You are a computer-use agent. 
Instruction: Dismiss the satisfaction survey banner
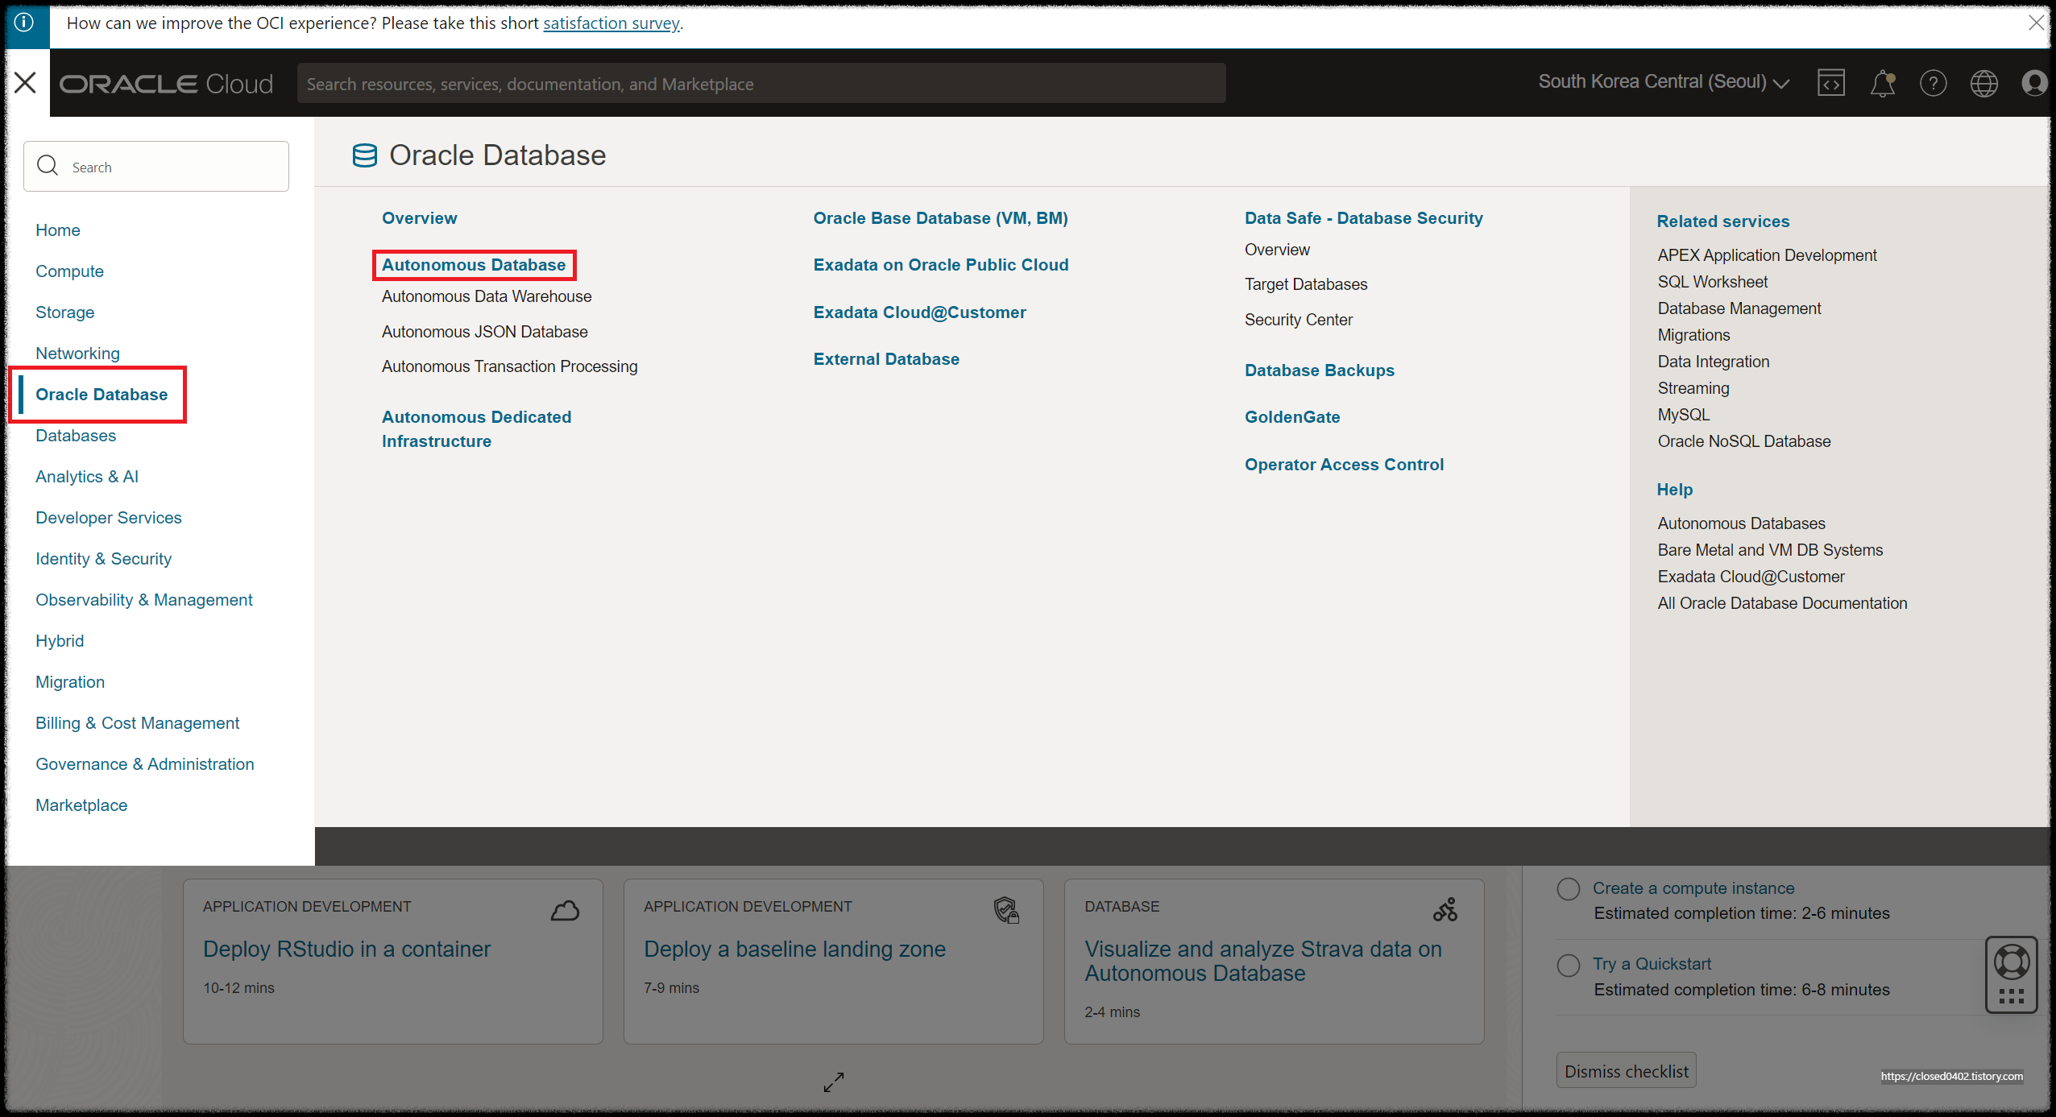(x=2036, y=23)
